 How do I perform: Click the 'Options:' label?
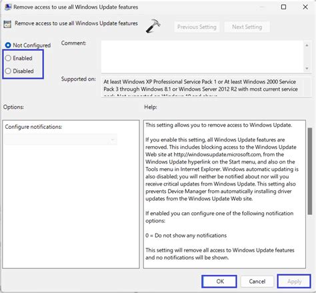[13, 107]
